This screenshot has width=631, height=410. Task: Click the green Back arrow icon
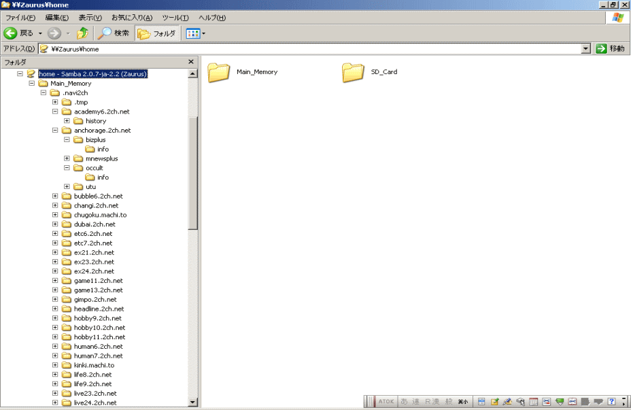click(x=10, y=33)
